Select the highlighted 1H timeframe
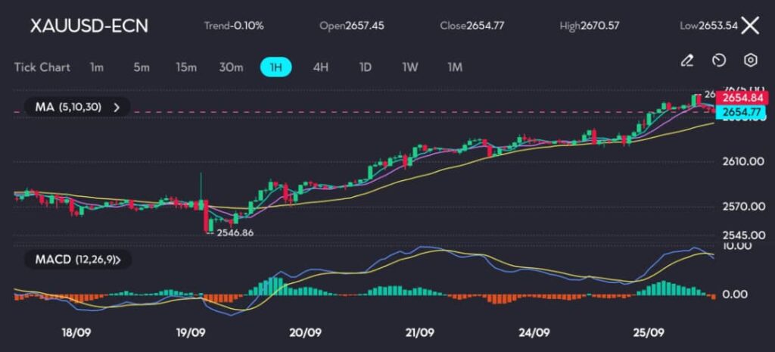Image resolution: width=775 pixels, height=352 pixels. [276, 67]
